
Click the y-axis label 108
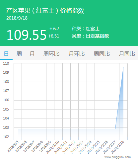pyautogui.click(x=6, y=82)
